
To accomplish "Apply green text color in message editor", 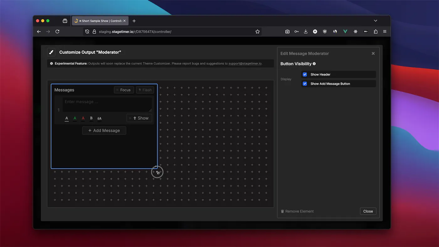I will pos(75,118).
